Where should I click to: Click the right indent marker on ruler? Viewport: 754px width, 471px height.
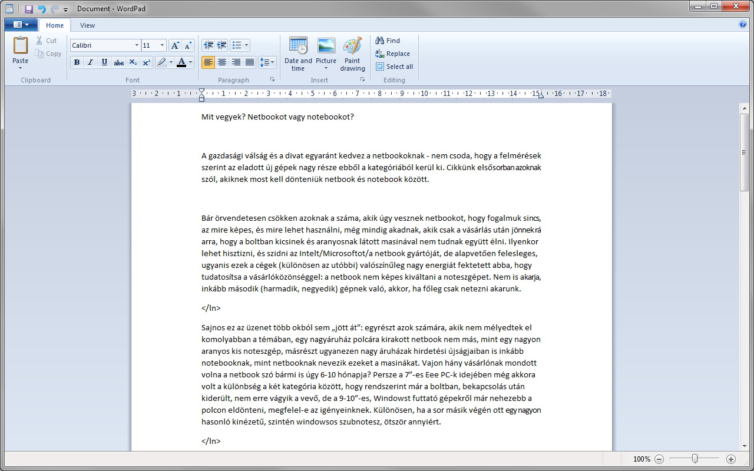(x=541, y=95)
